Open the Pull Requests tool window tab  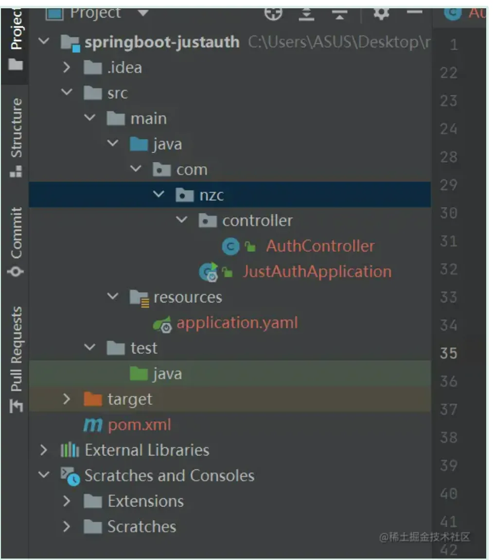(x=16, y=357)
